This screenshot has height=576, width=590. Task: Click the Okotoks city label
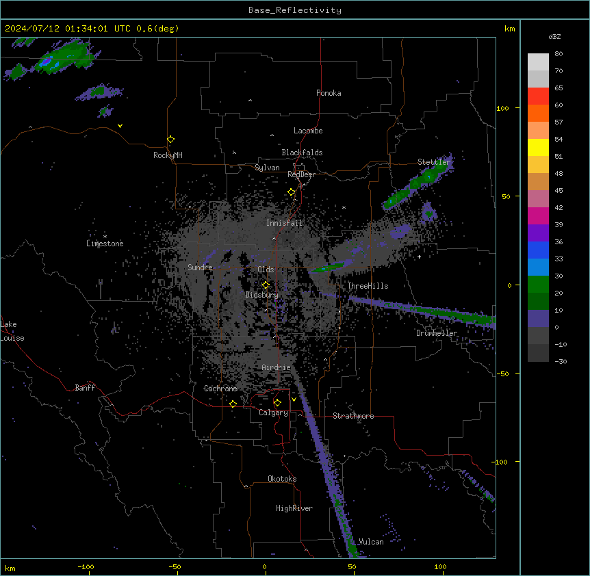click(x=282, y=479)
